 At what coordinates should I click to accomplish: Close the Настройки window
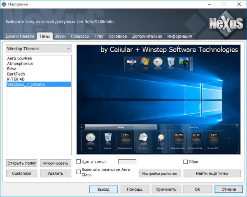239,4
